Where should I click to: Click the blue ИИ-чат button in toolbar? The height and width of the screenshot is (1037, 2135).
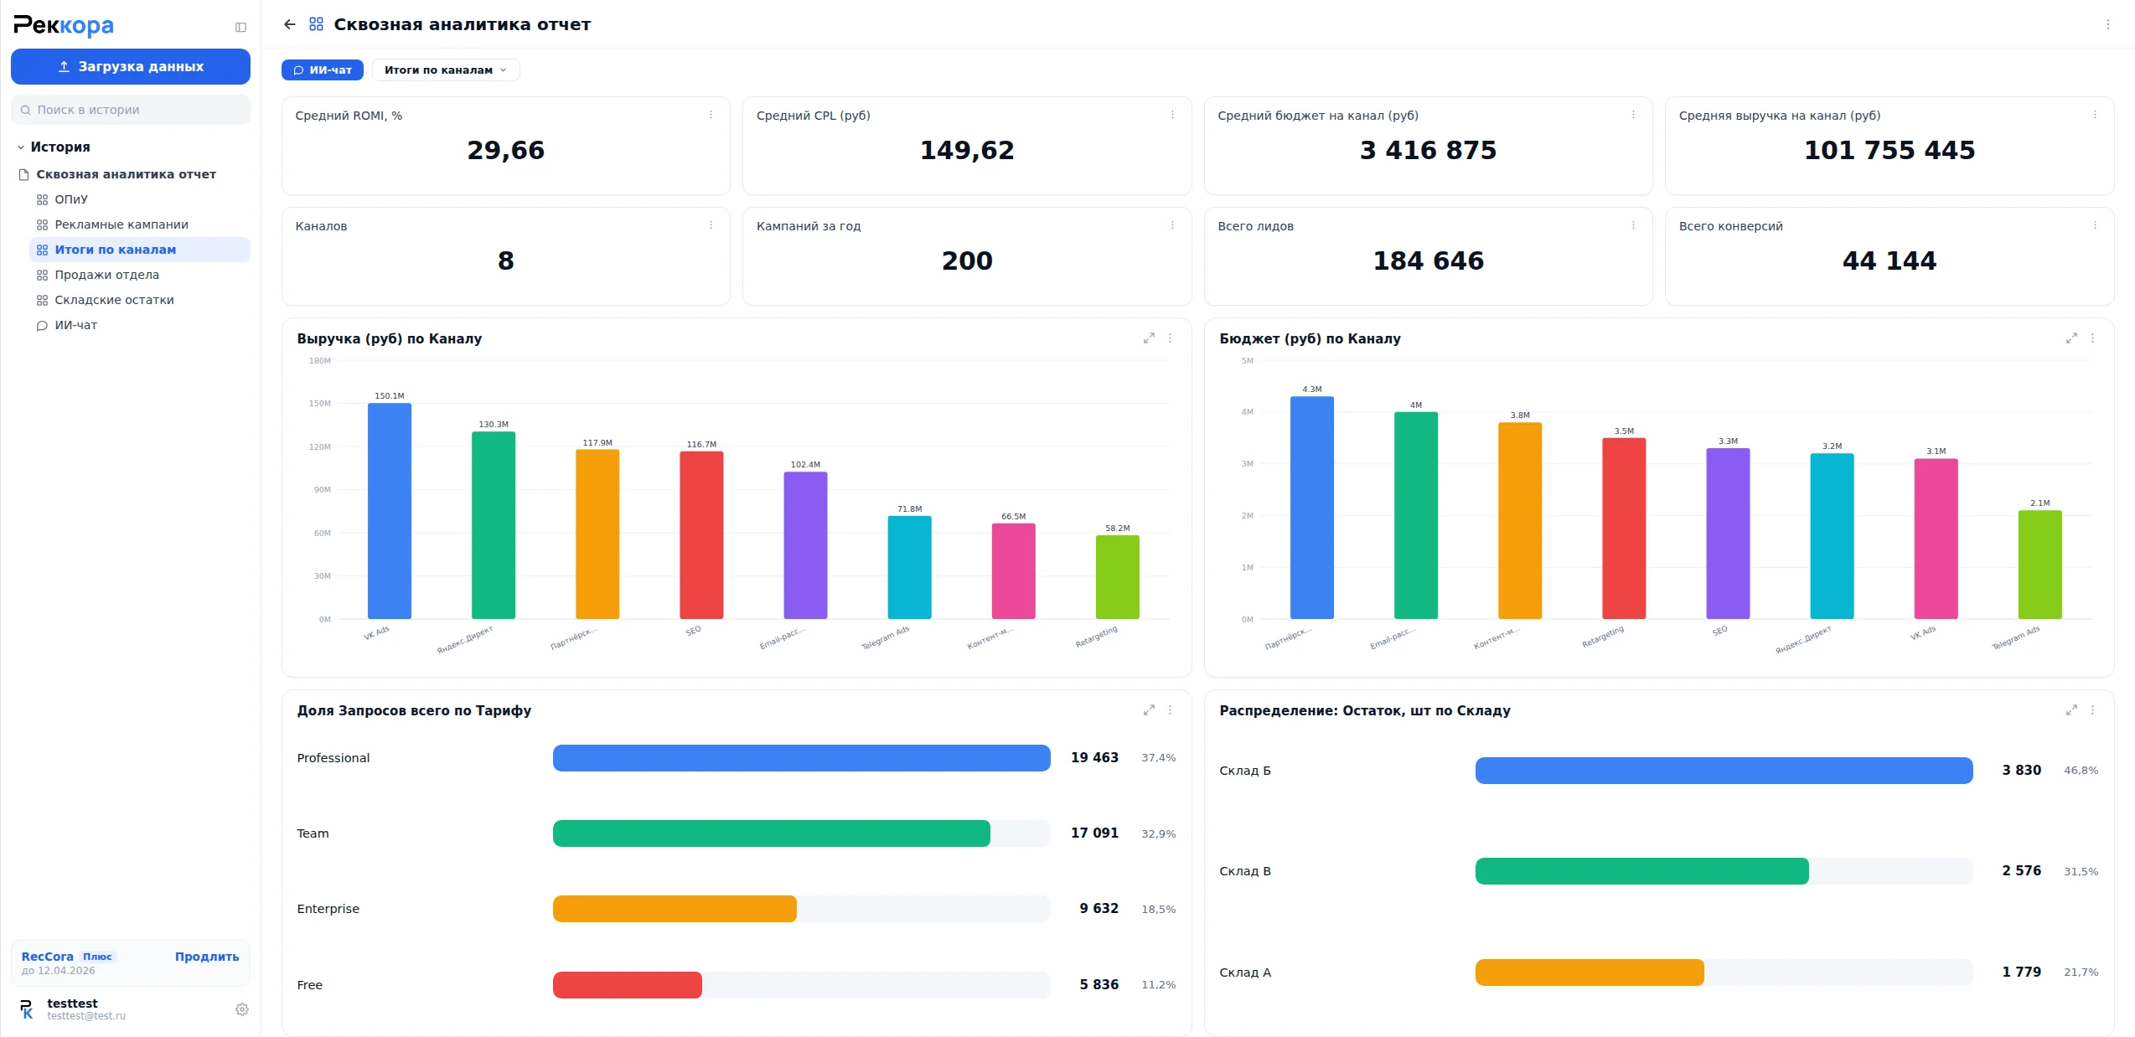click(323, 70)
